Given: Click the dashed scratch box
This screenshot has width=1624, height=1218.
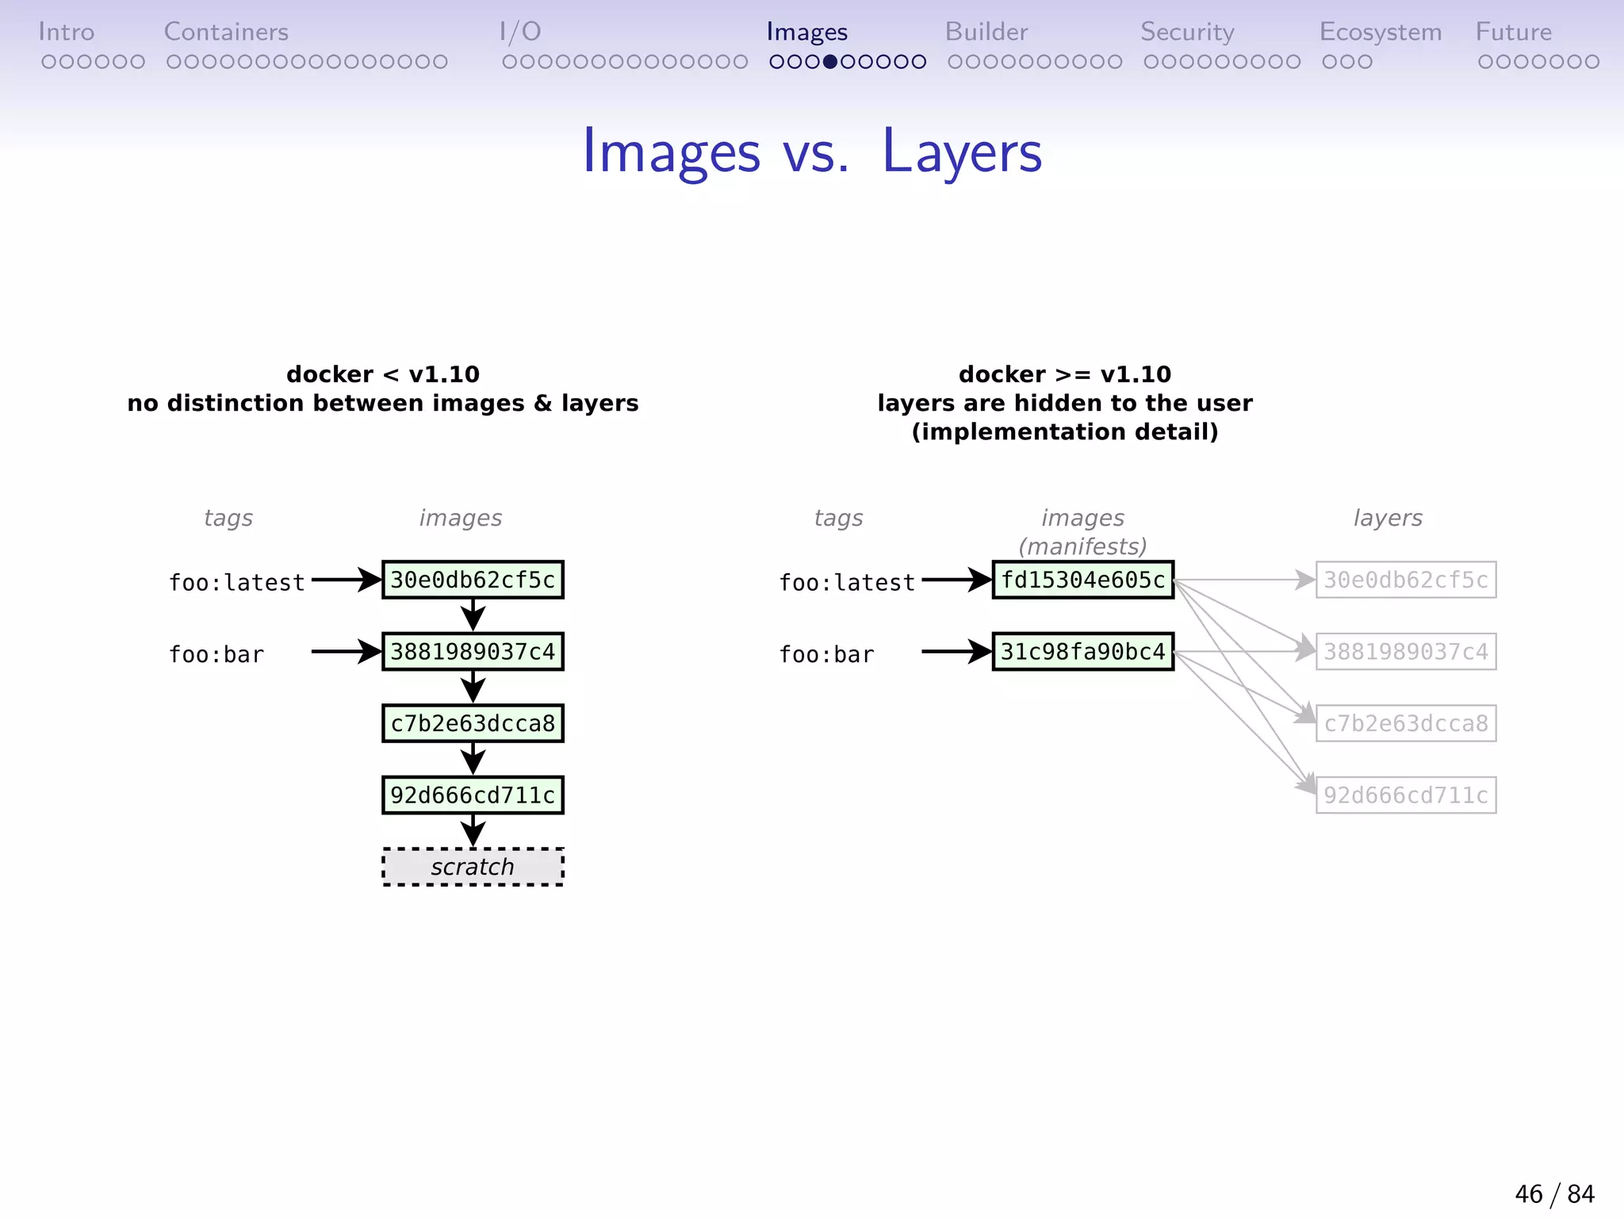Looking at the screenshot, I should point(473,867).
